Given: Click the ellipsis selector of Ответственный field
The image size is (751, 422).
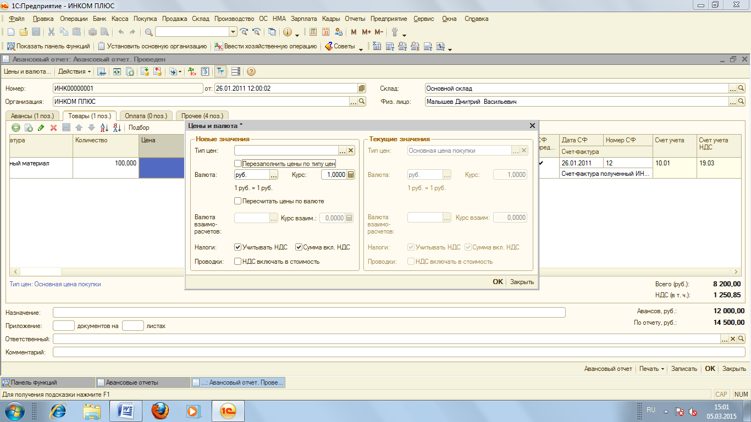Looking at the screenshot, I should [725, 339].
